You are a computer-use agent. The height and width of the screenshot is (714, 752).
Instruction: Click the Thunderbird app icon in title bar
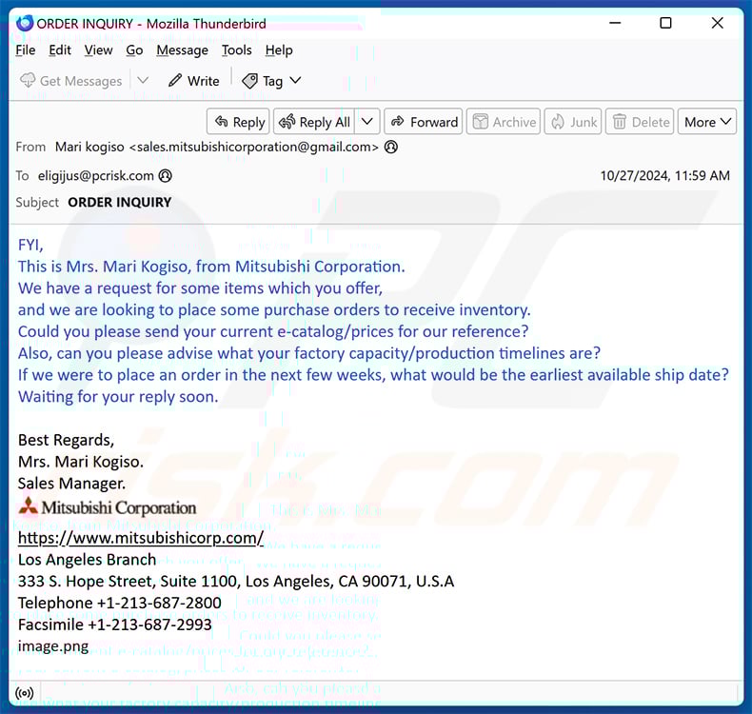coord(25,23)
